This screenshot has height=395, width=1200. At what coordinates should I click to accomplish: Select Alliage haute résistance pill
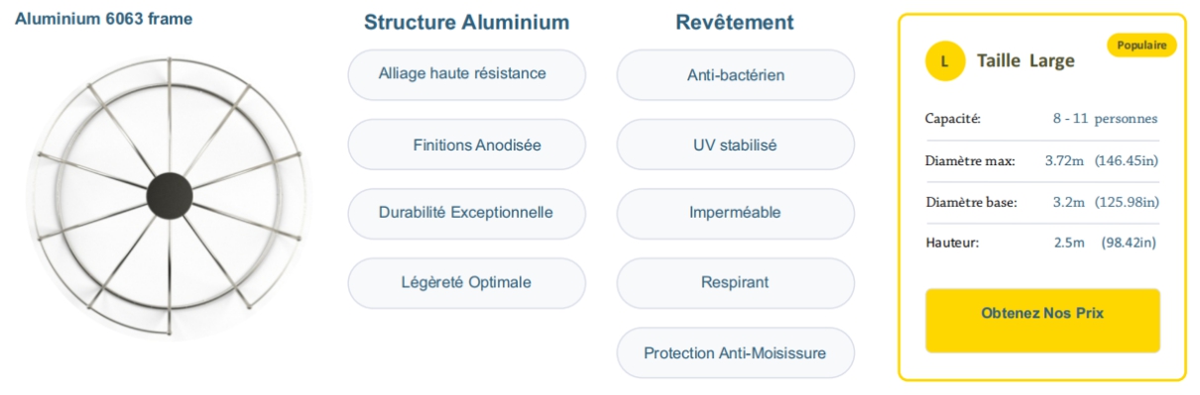point(466,74)
